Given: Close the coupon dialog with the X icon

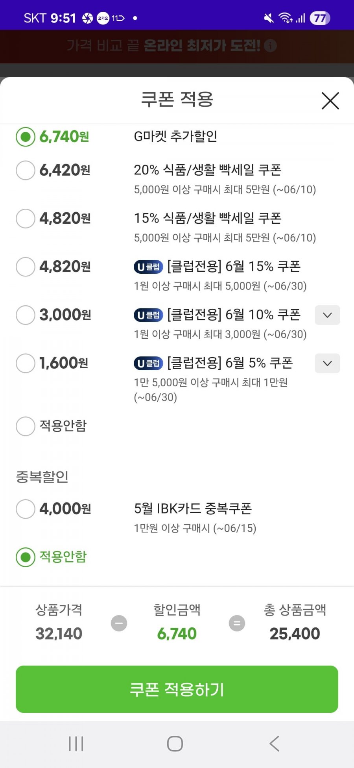Looking at the screenshot, I should click(330, 101).
